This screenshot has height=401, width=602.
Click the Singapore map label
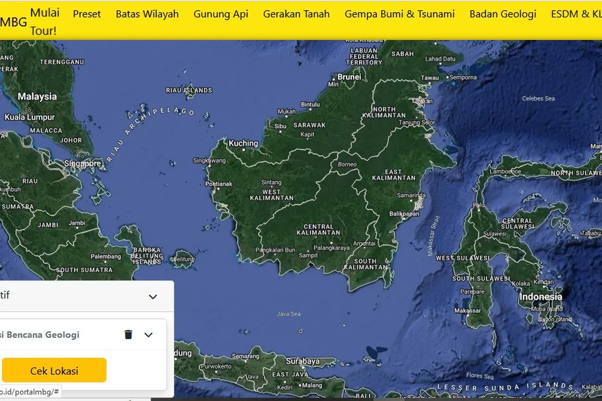(83, 163)
